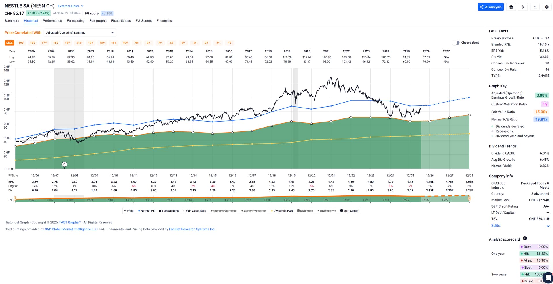This screenshot has width=553, height=284.
Task: Click the split spinoff S marker on chart
Action: pyautogui.click(x=65, y=164)
